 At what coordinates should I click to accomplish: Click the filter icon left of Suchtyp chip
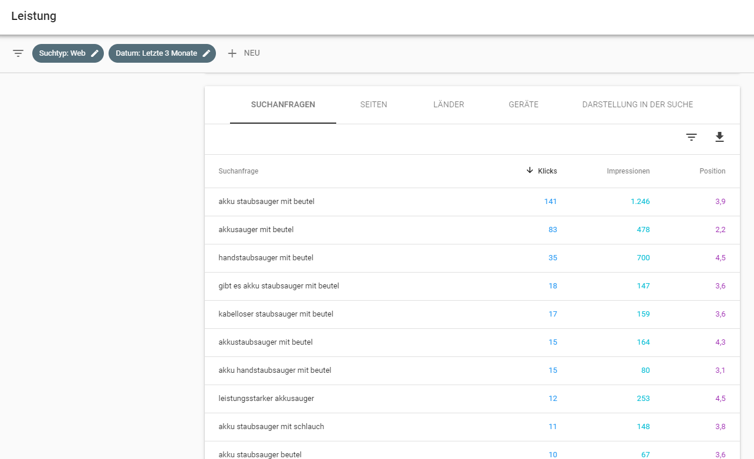point(18,53)
